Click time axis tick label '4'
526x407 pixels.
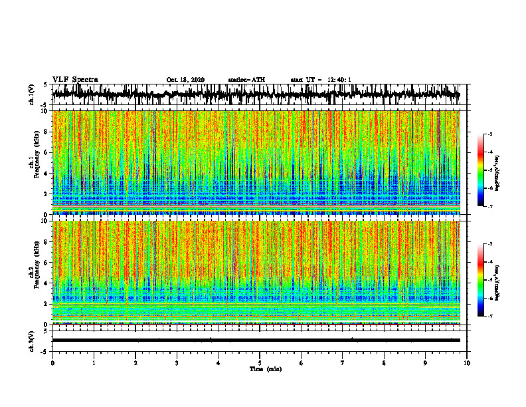(x=219, y=363)
